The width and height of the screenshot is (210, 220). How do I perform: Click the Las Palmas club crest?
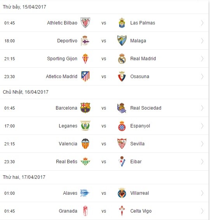click(122, 23)
